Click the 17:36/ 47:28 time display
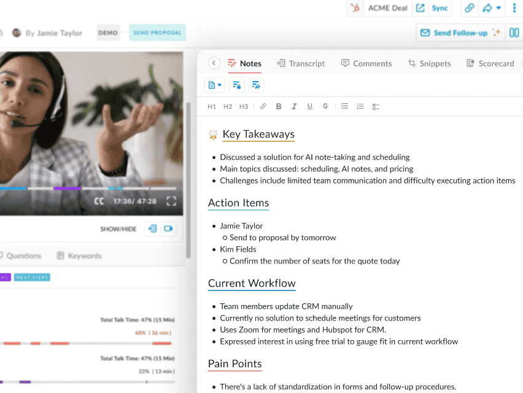 [x=135, y=201]
